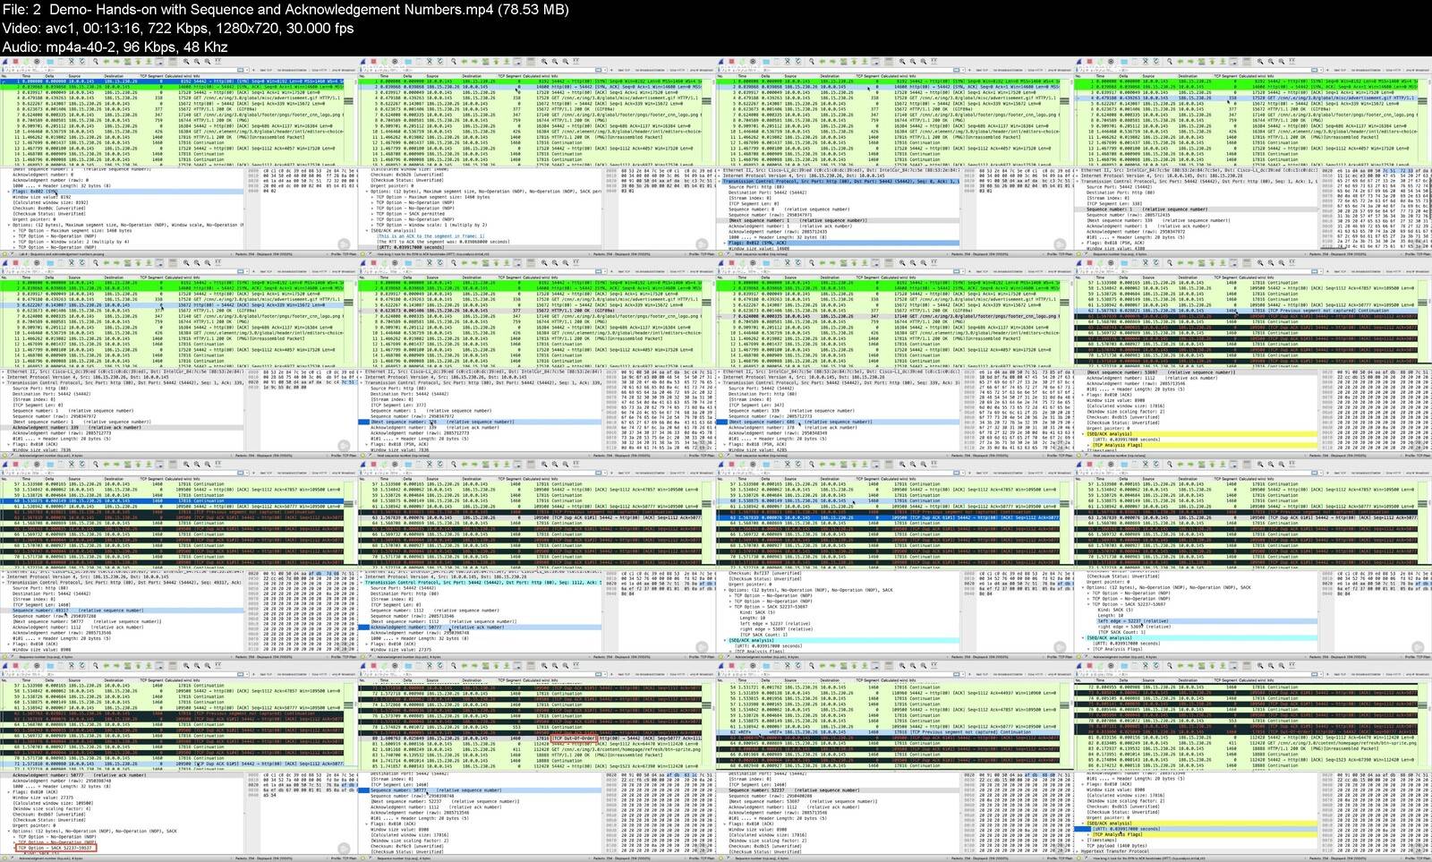This screenshot has height=862, width=1432.
Task: Collapse SEQ/ACK analysis tree in bottom-right thumbnail
Action: point(1085,824)
